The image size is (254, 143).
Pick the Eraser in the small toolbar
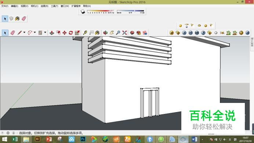point(24,19)
